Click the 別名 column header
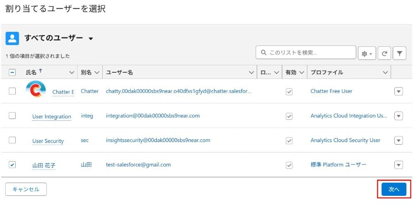Image resolution: width=413 pixels, height=207 pixels. tap(86, 72)
